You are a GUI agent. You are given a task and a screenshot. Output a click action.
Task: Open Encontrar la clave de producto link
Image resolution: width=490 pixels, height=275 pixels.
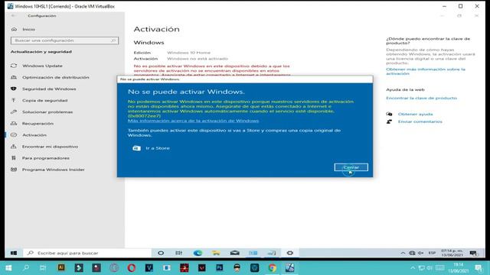point(421,98)
